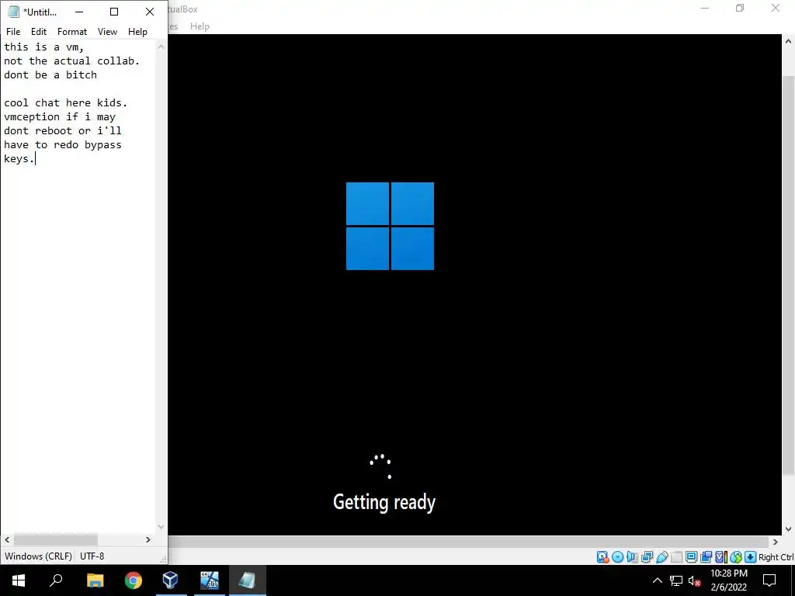
Task: Open the Notepad Help menu
Action: point(137,31)
